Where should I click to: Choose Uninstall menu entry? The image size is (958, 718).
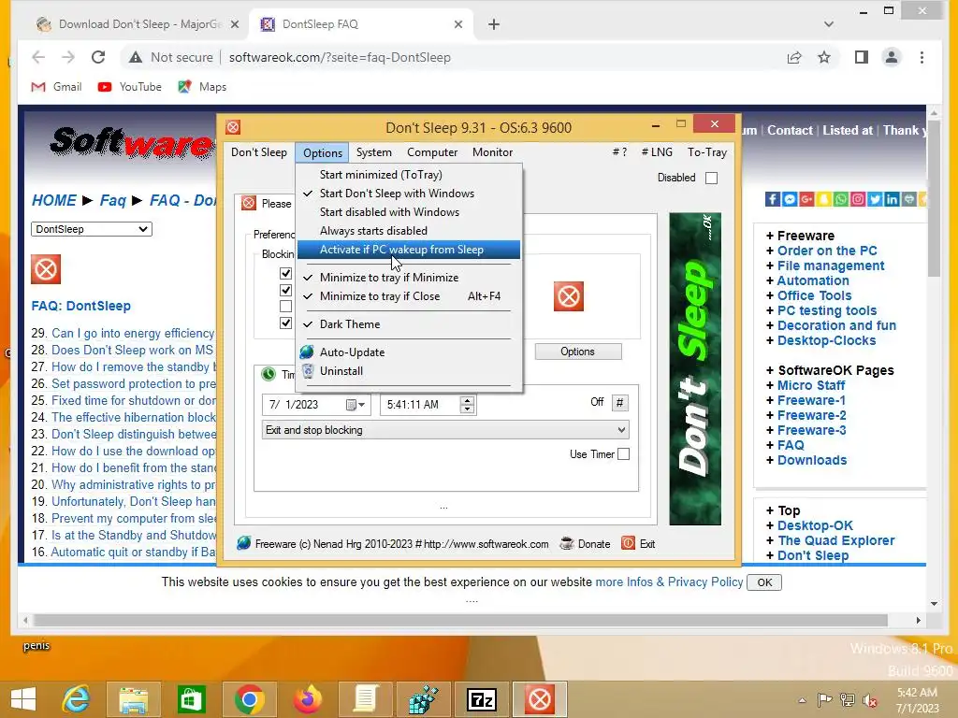point(409,371)
